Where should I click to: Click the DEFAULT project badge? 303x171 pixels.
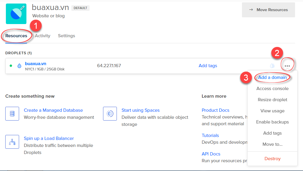point(80,8)
